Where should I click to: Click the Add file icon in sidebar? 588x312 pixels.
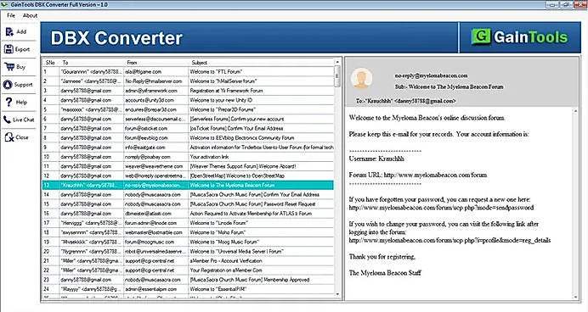pos(9,32)
